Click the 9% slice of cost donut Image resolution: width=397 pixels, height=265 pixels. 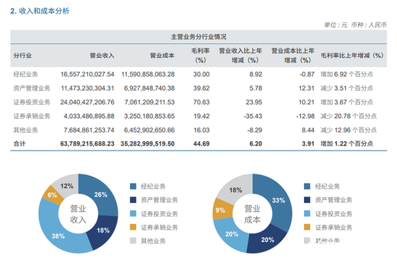pos(220,210)
